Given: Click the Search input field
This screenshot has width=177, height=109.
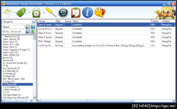Looking at the screenshot, I should coord(13,27).
